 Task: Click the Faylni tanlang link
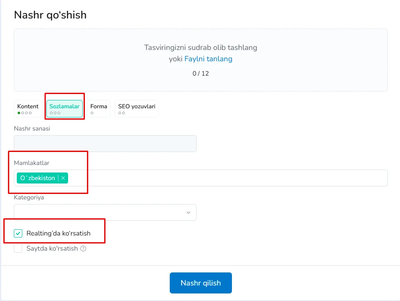[x=208, y=59]
